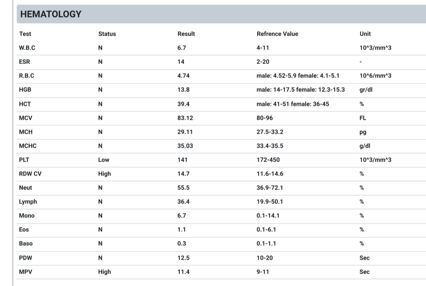
Task: Click the Unit column header
Action: pos(365,34)
